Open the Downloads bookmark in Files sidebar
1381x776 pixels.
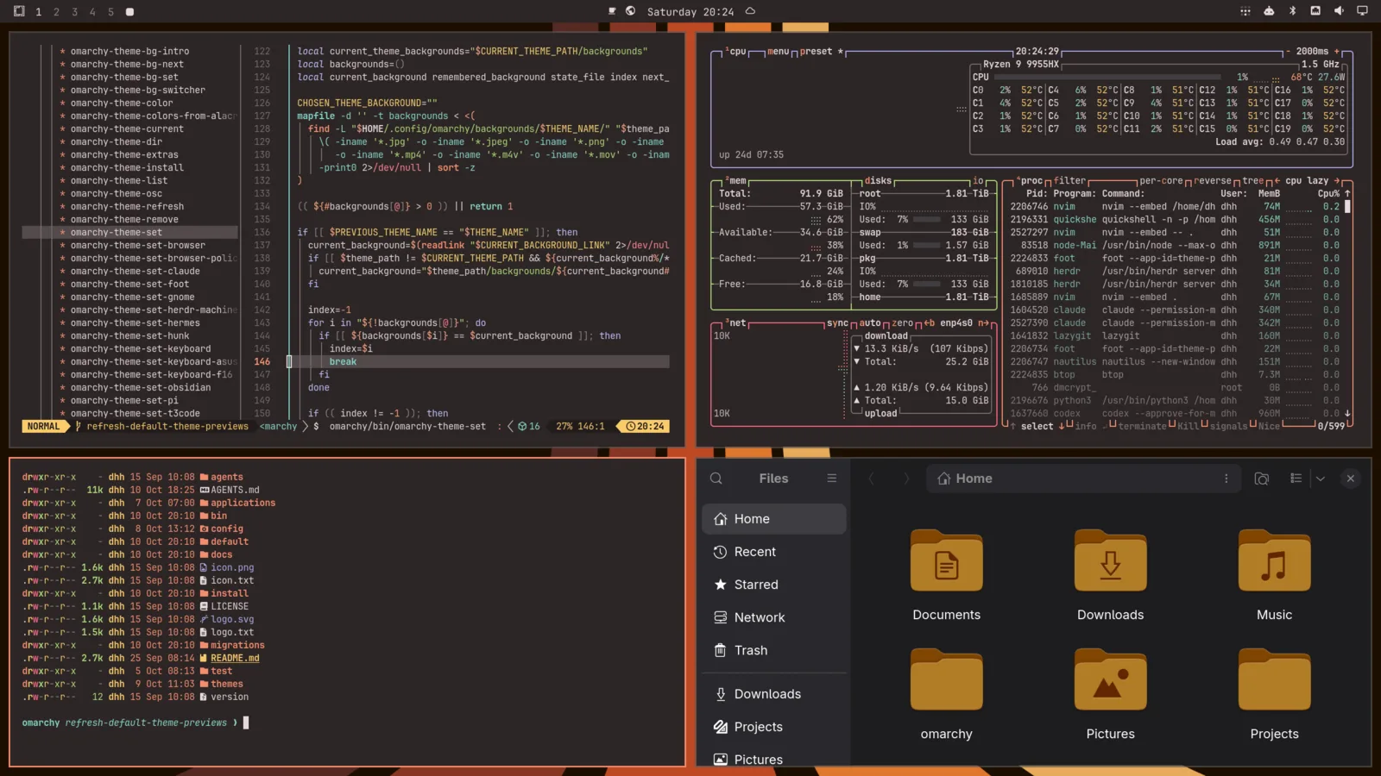coord(774,694)
